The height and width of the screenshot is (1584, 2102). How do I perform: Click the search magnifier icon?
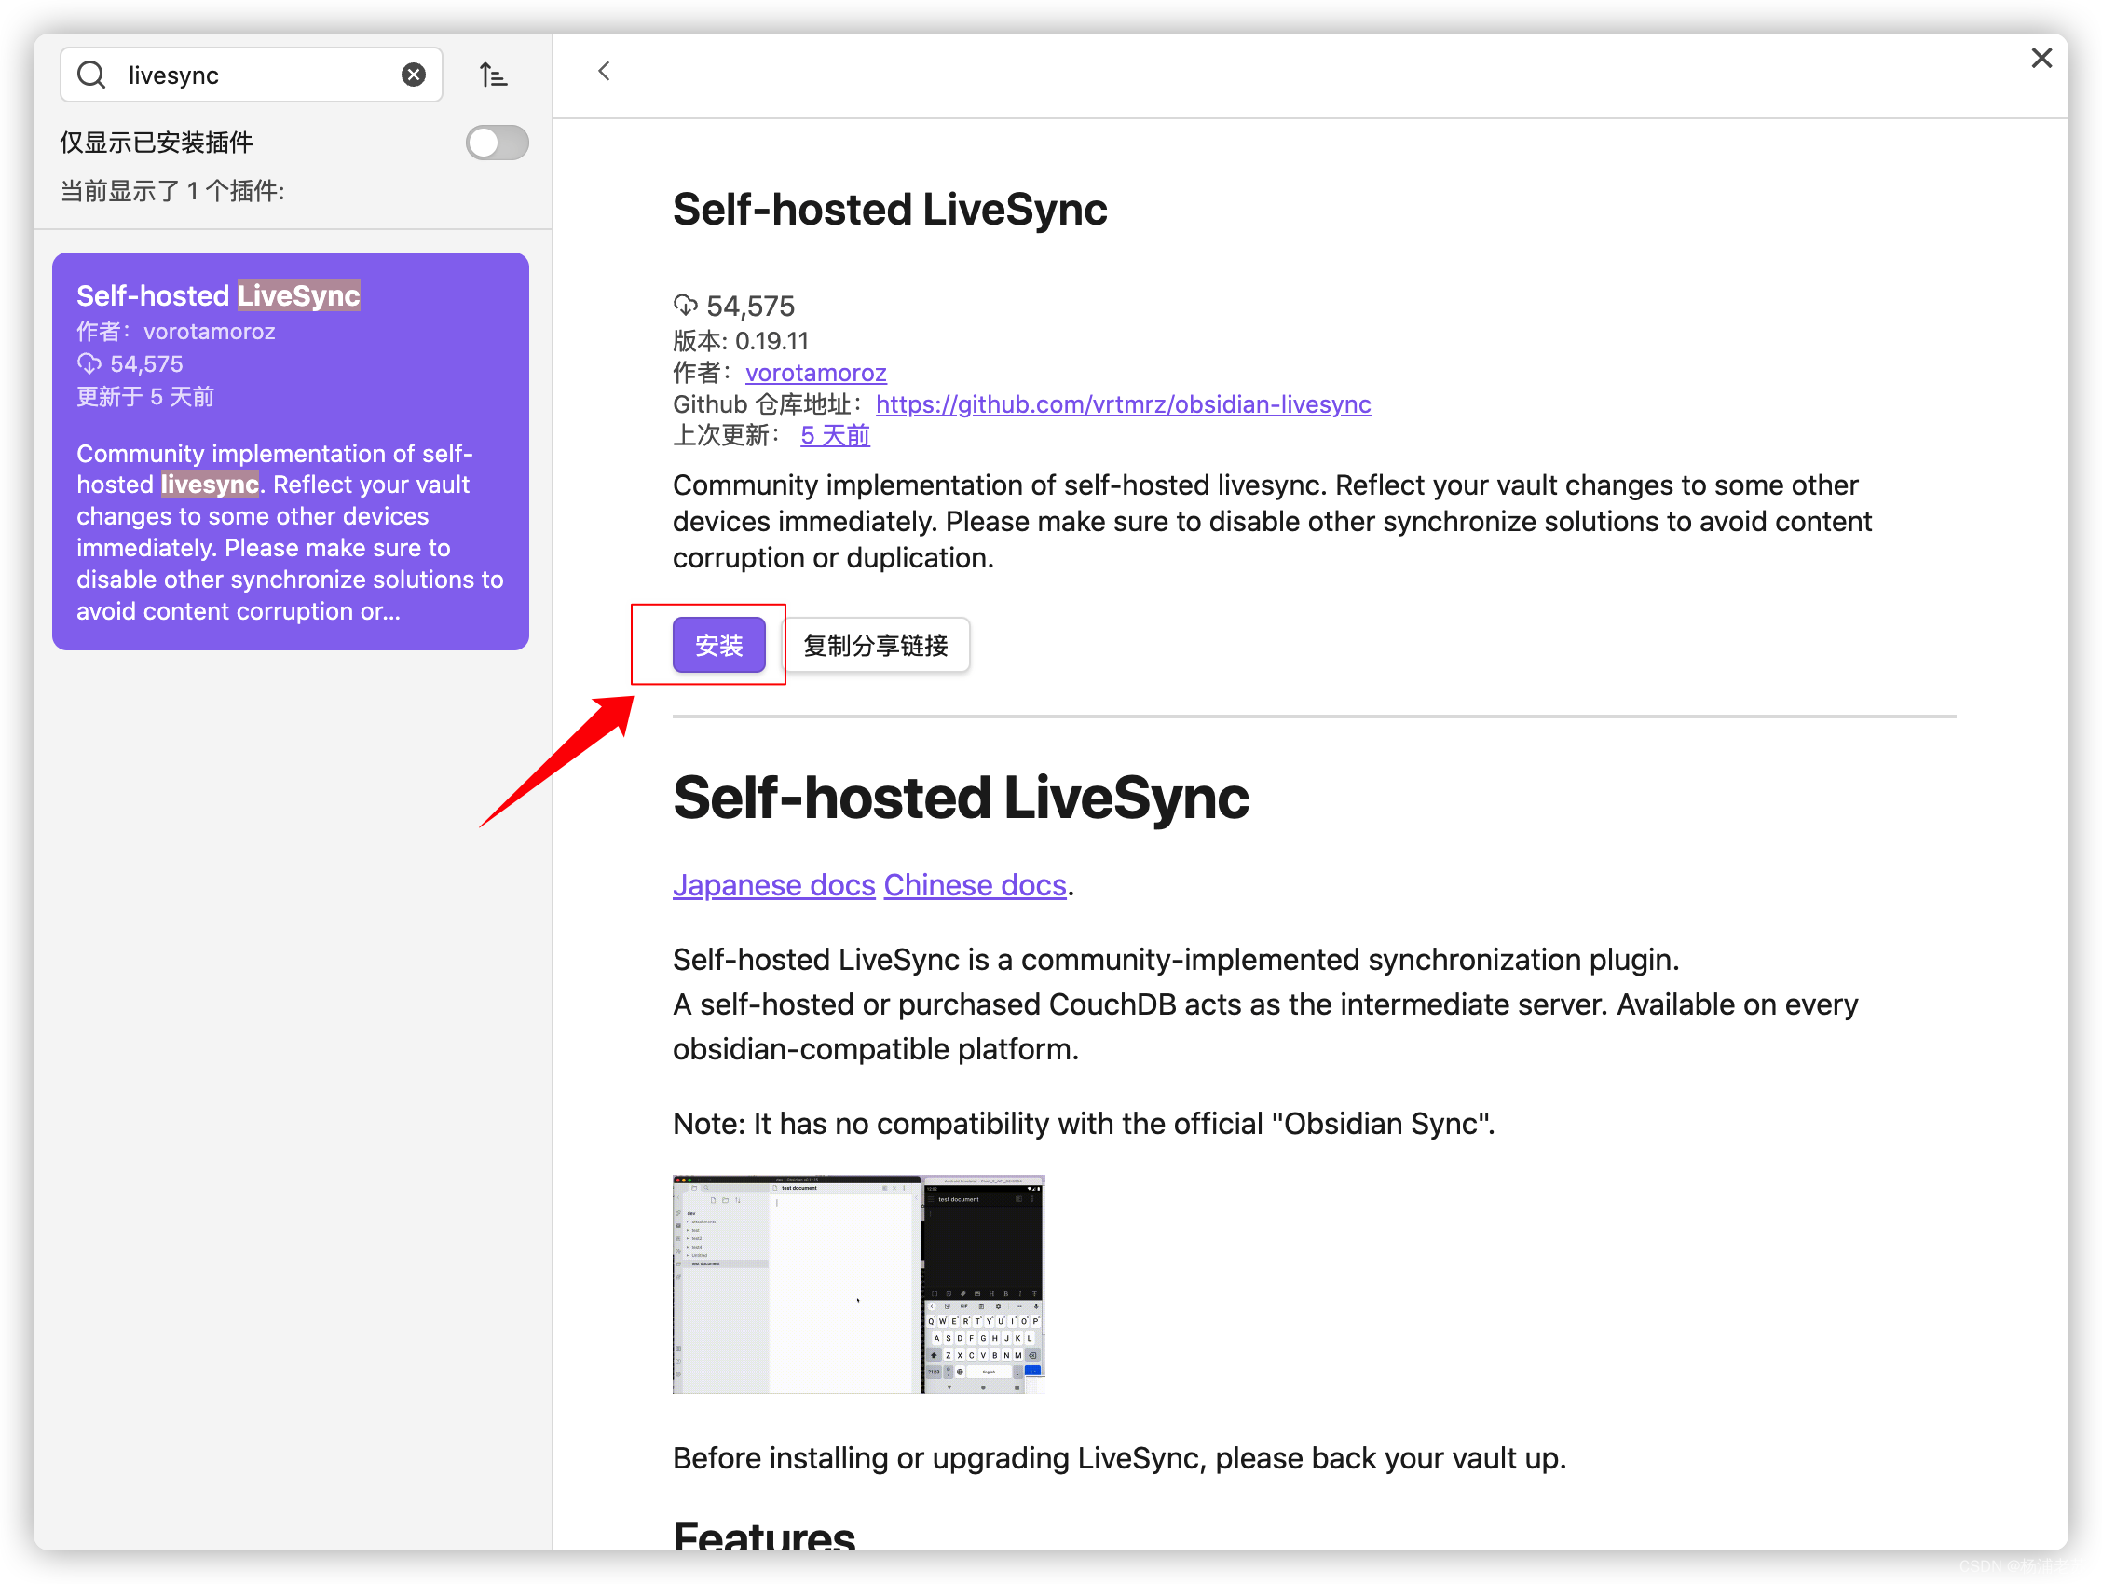tap(91, 75)
